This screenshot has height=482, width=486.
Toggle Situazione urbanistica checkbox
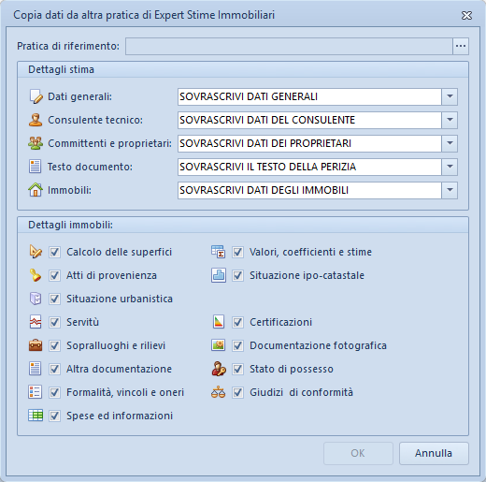(54, 299)
